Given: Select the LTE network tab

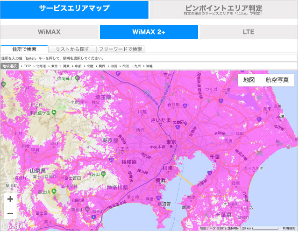Looking at the screenshot, I should (249, 32).
